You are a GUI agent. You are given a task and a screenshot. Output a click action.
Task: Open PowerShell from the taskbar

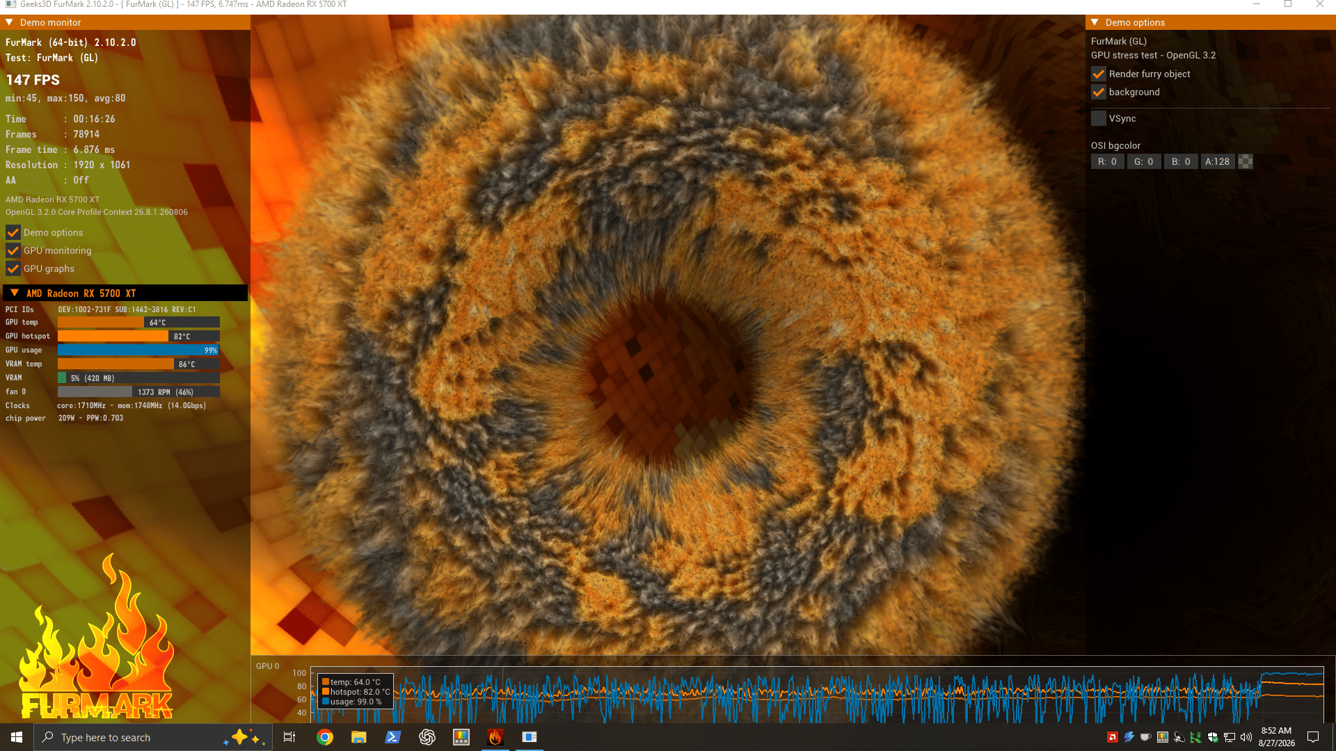point(392,737)
